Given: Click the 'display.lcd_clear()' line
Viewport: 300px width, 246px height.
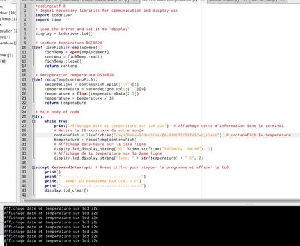Looking at the screenshot, I should (66, 190).
